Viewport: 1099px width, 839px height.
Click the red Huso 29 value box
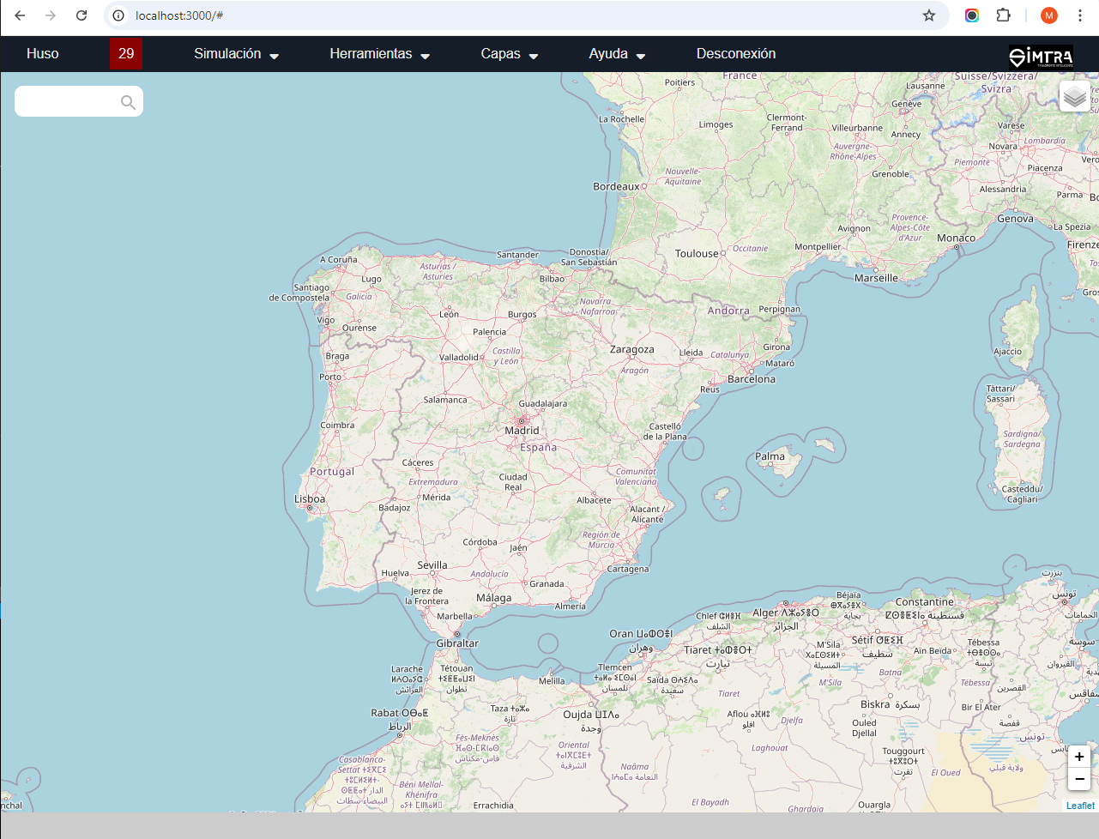126,54
